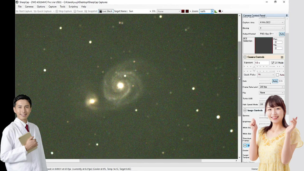Toggle the LX Mode checkbox

[273, 63]
